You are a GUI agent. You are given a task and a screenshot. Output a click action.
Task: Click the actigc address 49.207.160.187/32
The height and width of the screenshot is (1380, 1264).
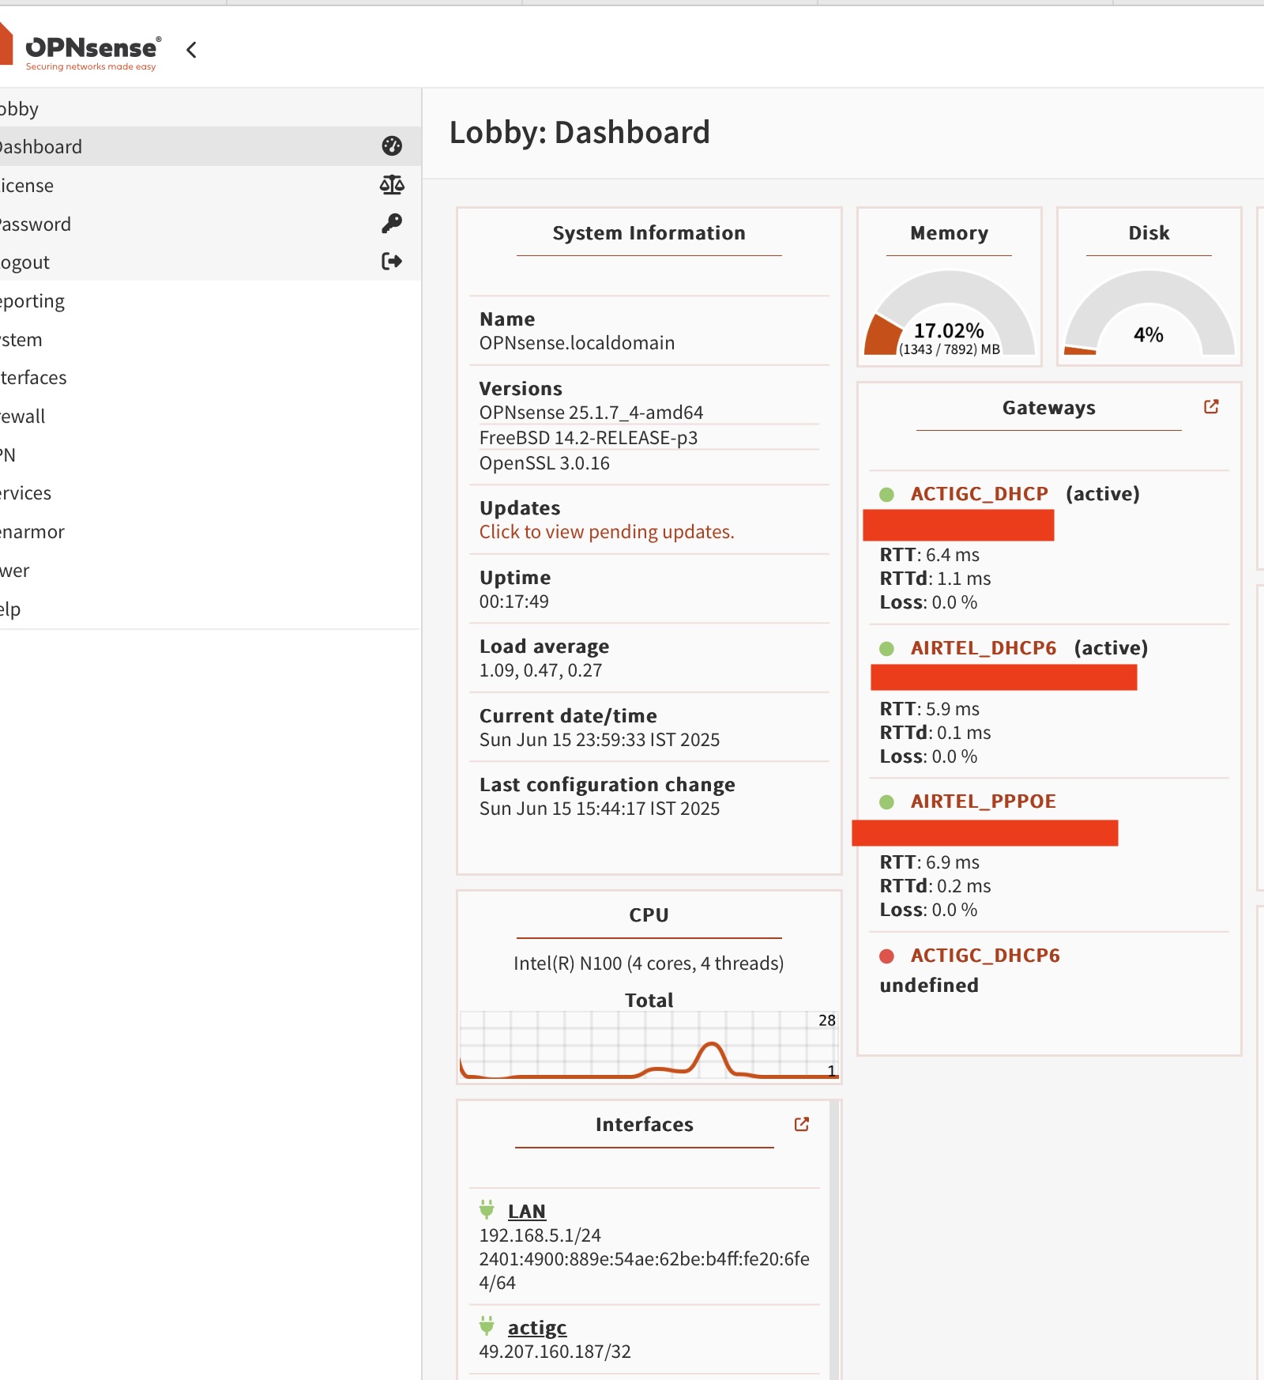point(555,1352)
